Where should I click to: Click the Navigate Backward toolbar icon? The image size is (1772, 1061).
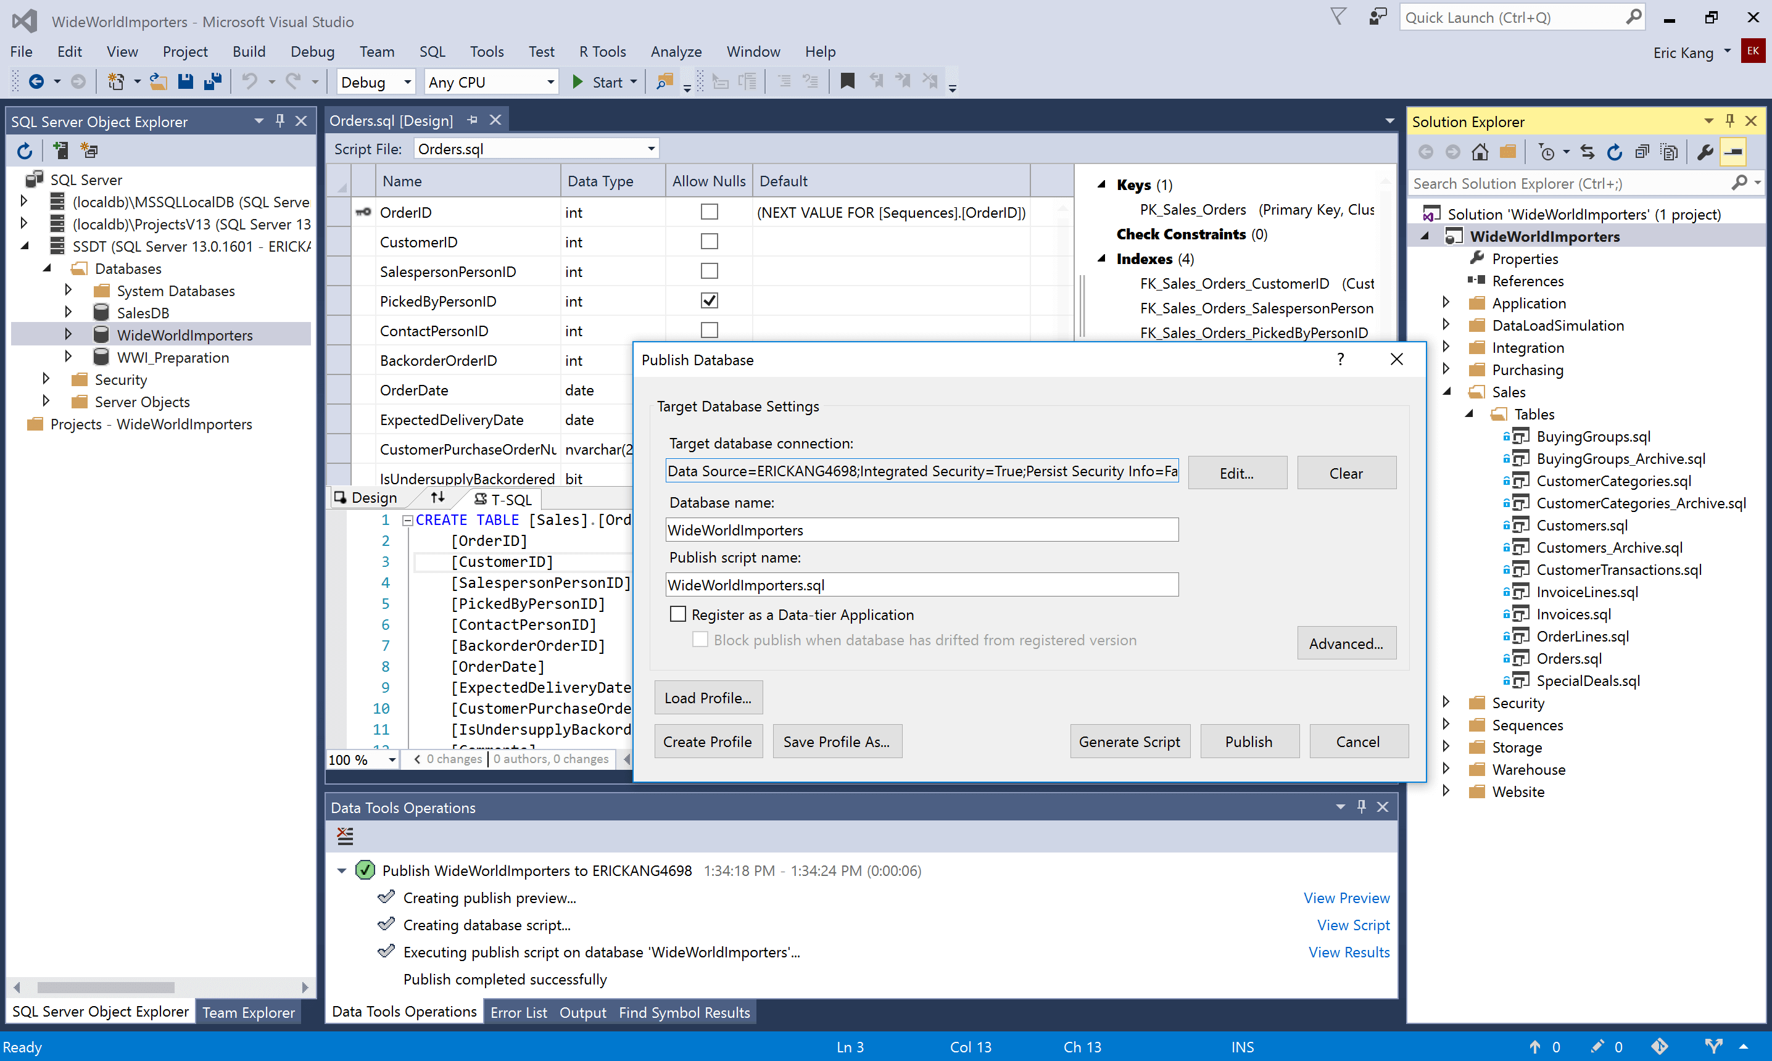(x=36, y=81)
